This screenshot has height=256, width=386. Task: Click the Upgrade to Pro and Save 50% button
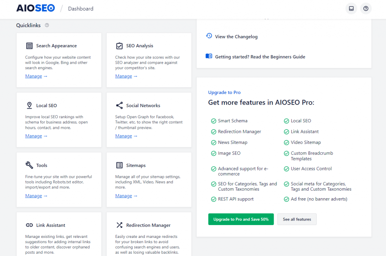(241, 219)
